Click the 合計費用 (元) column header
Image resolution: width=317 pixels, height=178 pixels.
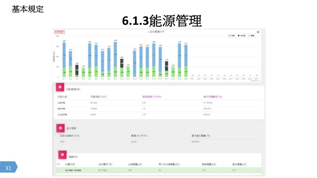[105, 164]
